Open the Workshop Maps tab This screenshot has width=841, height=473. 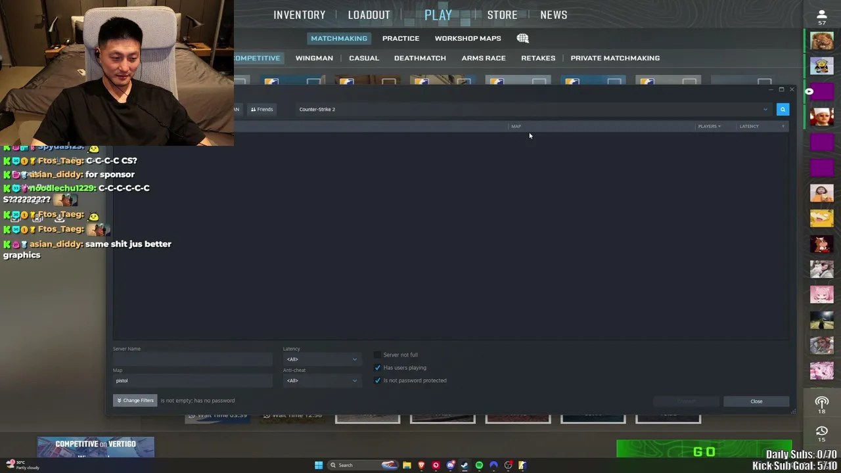click(468, 38)
